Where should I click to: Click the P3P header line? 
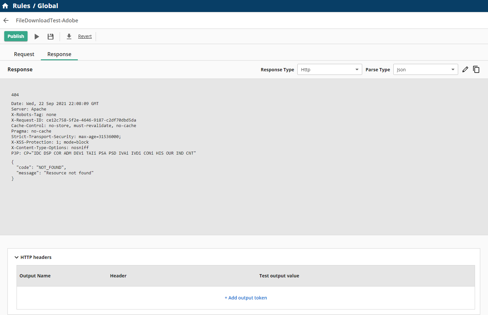coord(103,153)
